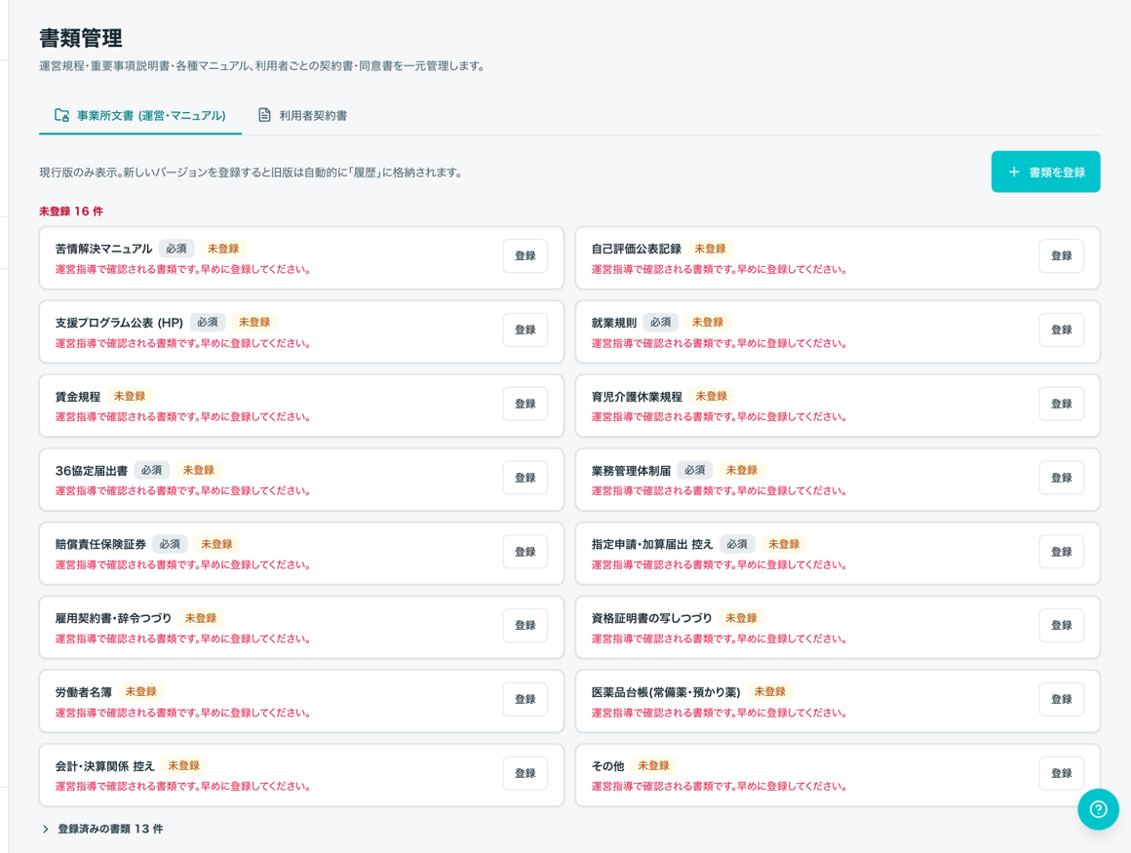Click 登録 for 36協定届出書
Screen dimensions: 1131x853
click(x=526, y=478)
